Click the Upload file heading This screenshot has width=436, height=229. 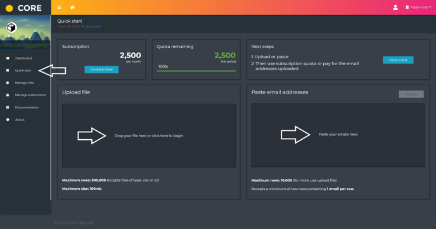76,92
